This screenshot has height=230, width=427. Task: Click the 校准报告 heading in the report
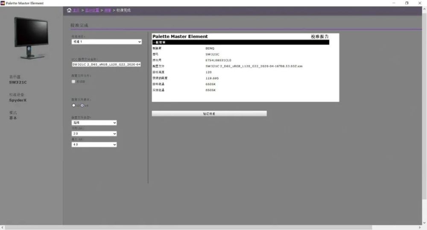[x=320, y=36]
